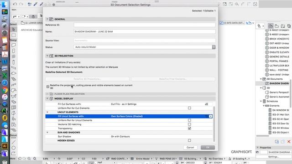The height and width of the screenshot is (164, 292).
Task: Click Settings button in Navigator Properties
Action: coord(274,157)
